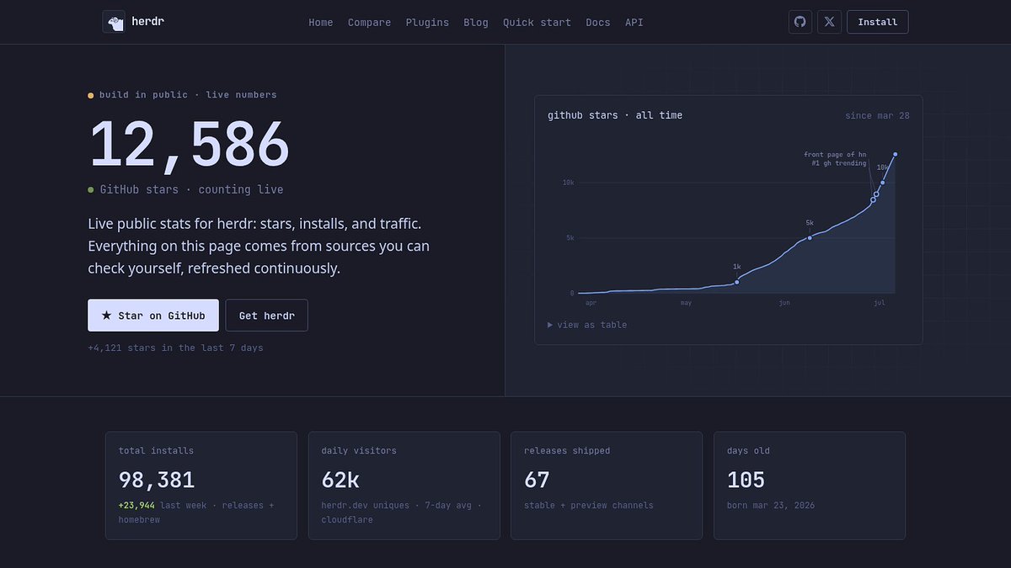Viewport: 1011px width, 568px height.
Task: Open the GitHub icon in header
Action: [x=800, y=22]
